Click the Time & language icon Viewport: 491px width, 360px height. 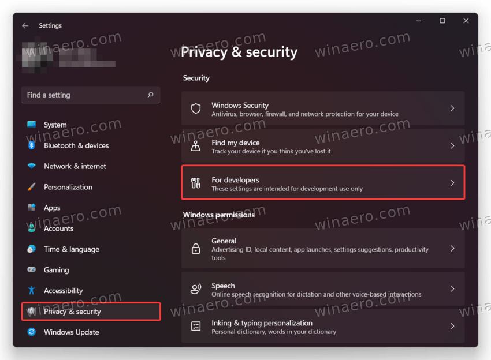tap(32, 249)
